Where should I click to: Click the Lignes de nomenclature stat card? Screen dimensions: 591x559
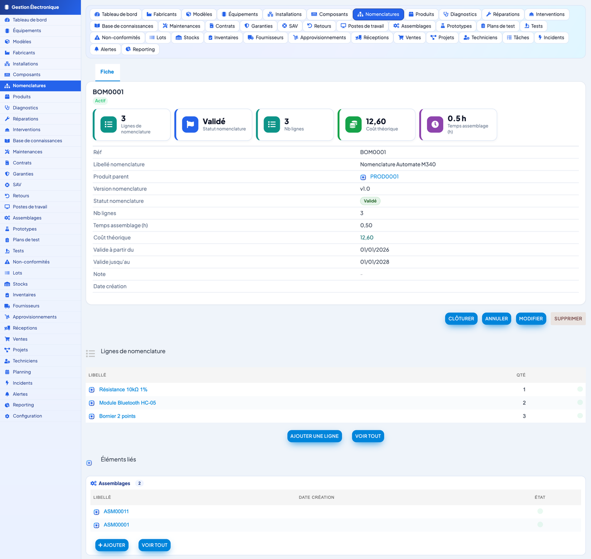coord(132,125)
